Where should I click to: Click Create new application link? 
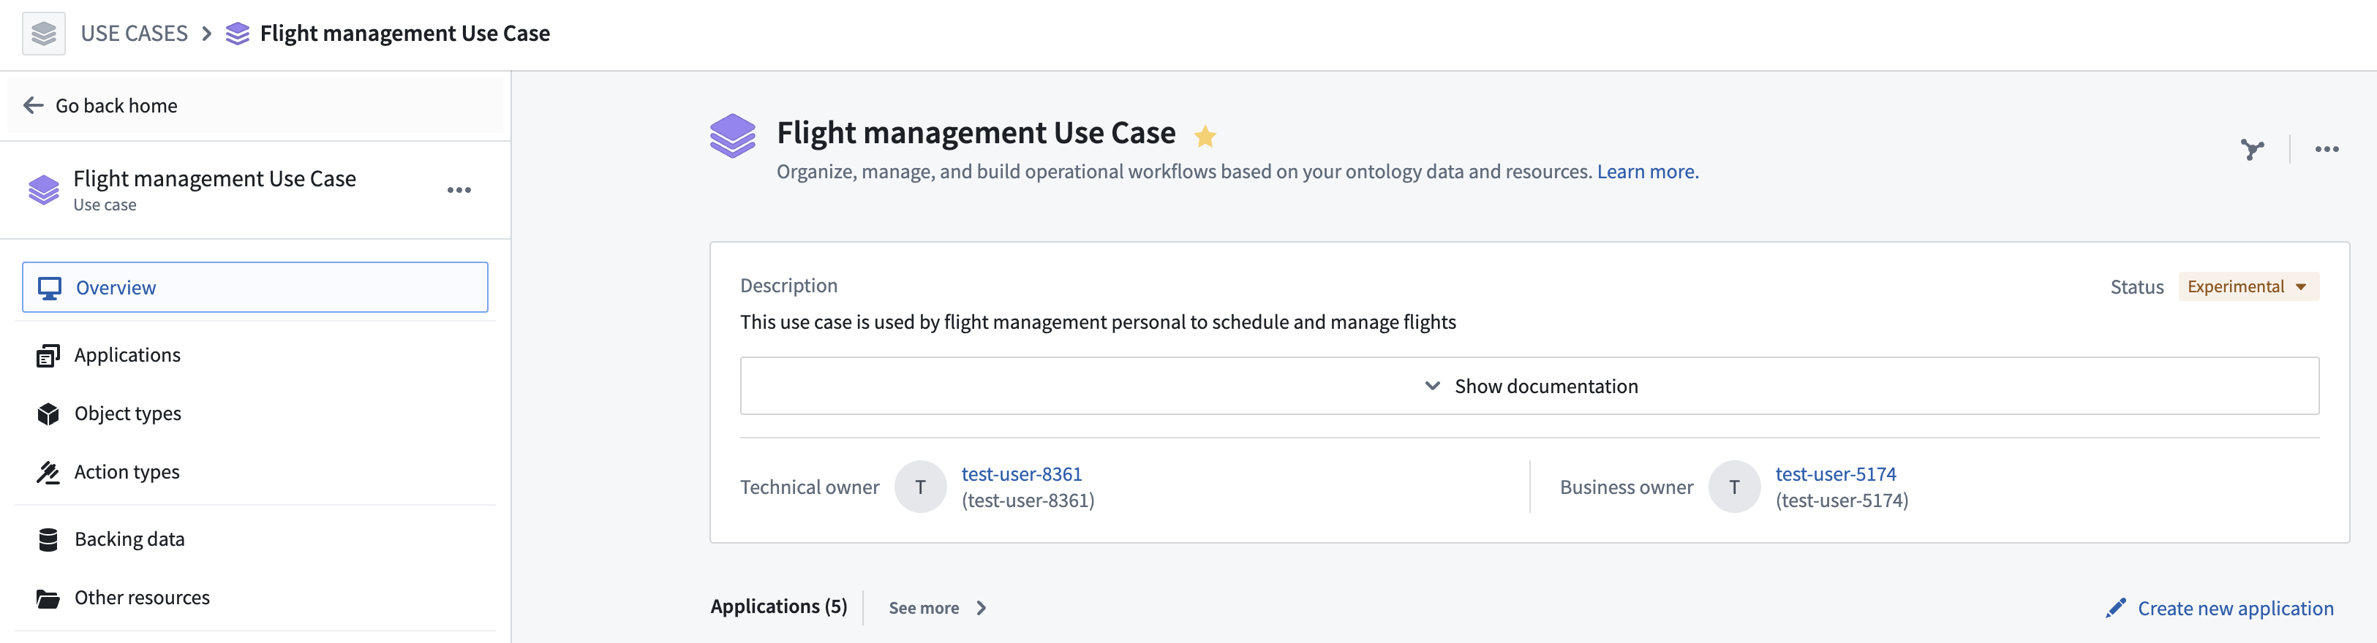tap(2235, 609)
